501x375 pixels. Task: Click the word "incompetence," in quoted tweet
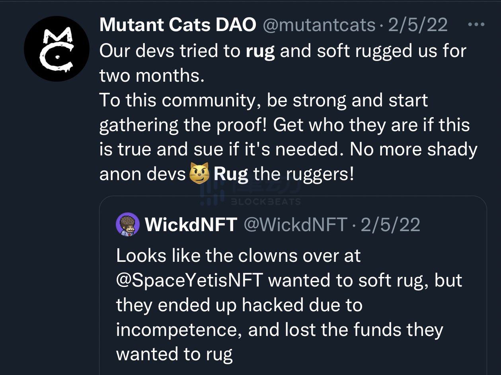(179, 331)
